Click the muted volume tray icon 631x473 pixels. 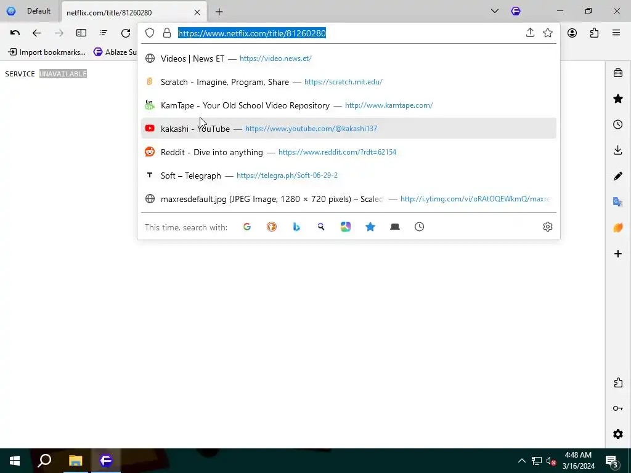pyautogui.click(x=552, y=461)
